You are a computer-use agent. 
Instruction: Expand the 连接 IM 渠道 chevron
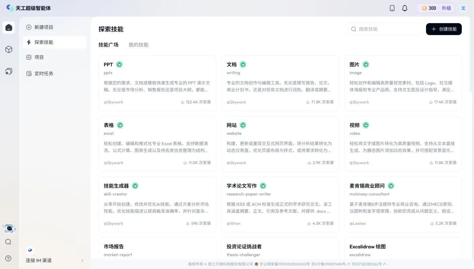pos(82,261)
